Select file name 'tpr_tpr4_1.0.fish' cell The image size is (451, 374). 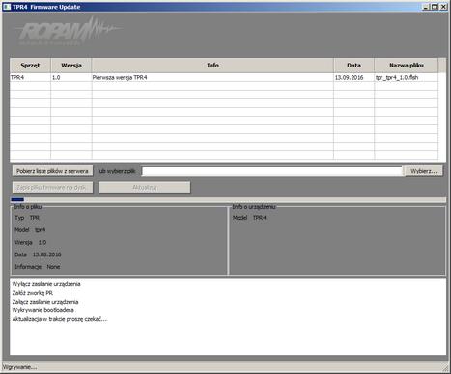click(407, 77)
